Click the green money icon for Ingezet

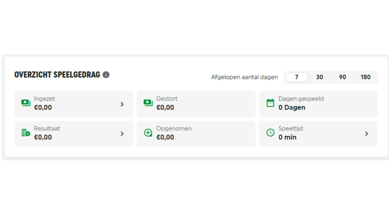click(26, 103)
